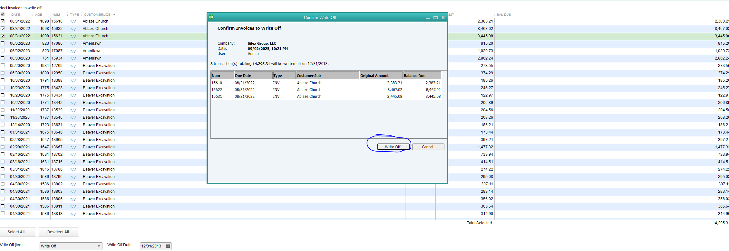Image resolution: width=729 pixels, height=251 pixels.
Task: Check invoice 17087 Amerilawn checkbox
Action: pos(3,51)
